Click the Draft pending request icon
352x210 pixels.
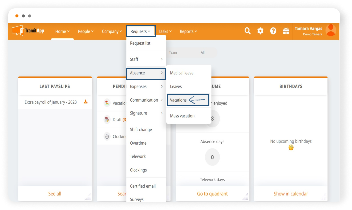tap(107, 120)
